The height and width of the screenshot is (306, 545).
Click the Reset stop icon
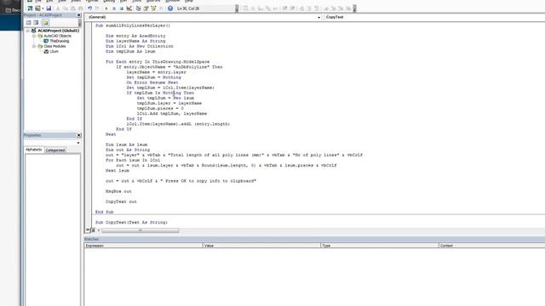[121, 8]
